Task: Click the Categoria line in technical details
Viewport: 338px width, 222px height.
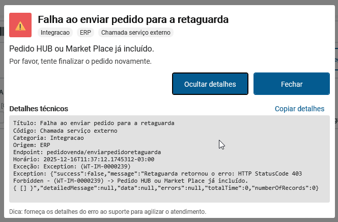Action: [x=48, y=138]
